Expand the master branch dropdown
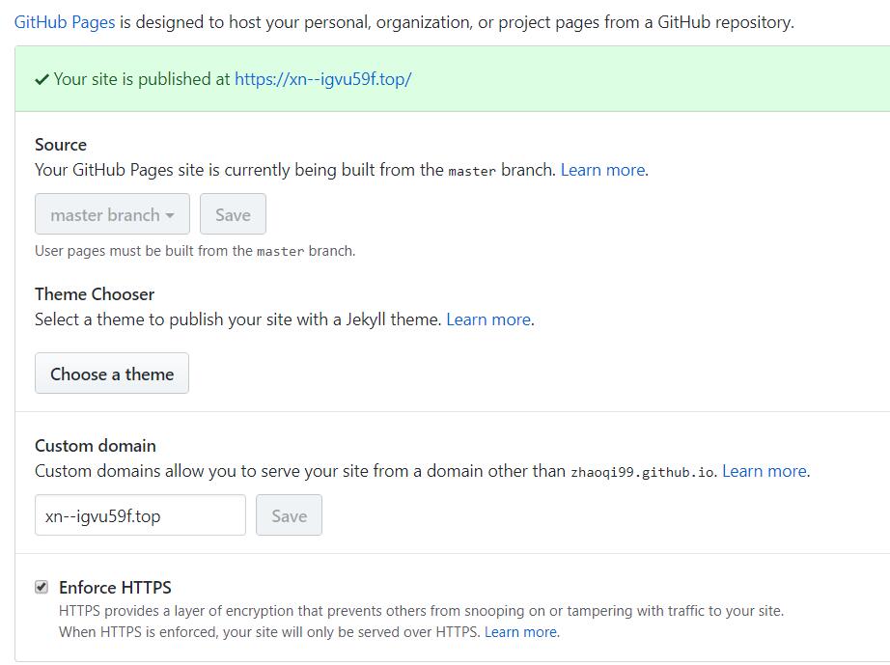The width and height of the screenshot is (890, 665). click(112, 214)
